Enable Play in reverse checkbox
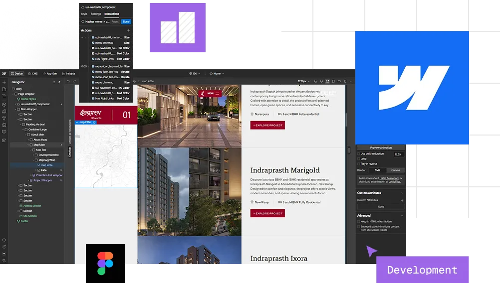This screenshot has height=283, width=500. (359, 164)
